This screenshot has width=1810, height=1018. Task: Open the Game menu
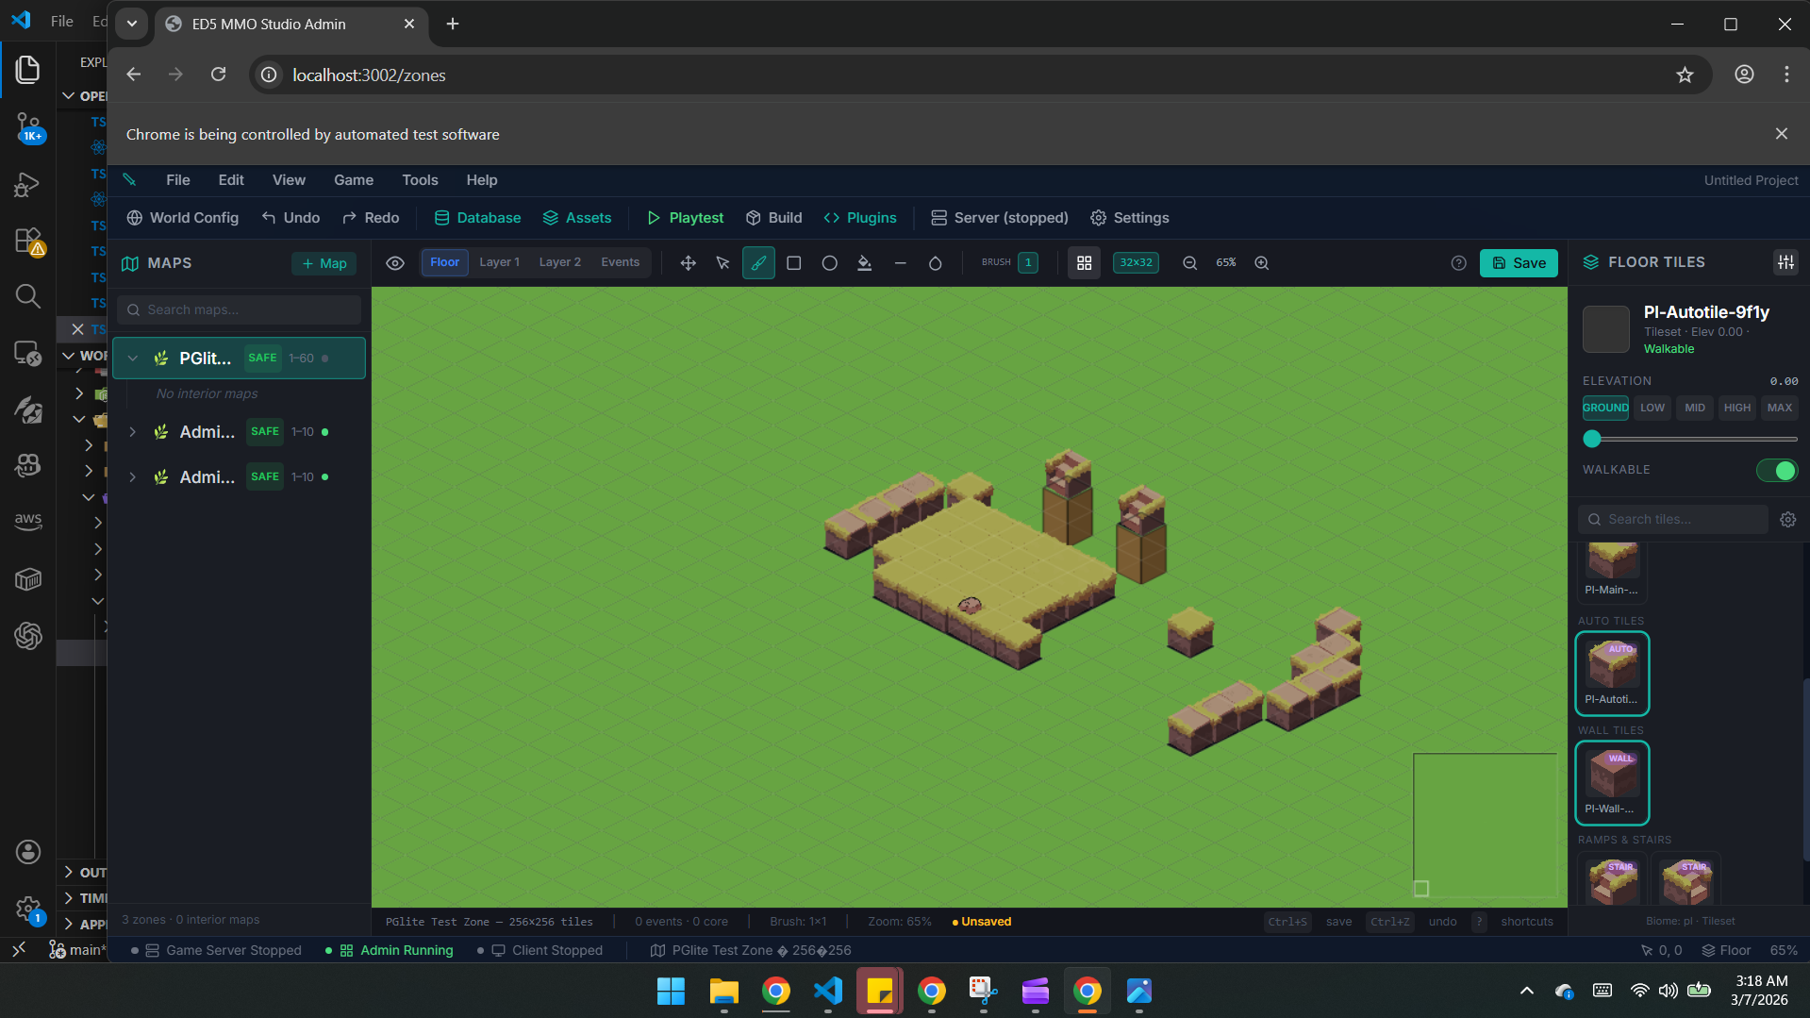point(354,180)
